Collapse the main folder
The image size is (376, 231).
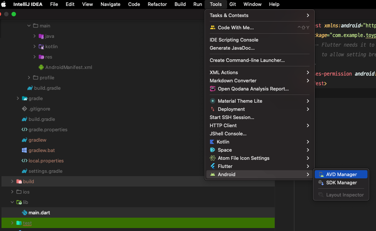(29, 26)
